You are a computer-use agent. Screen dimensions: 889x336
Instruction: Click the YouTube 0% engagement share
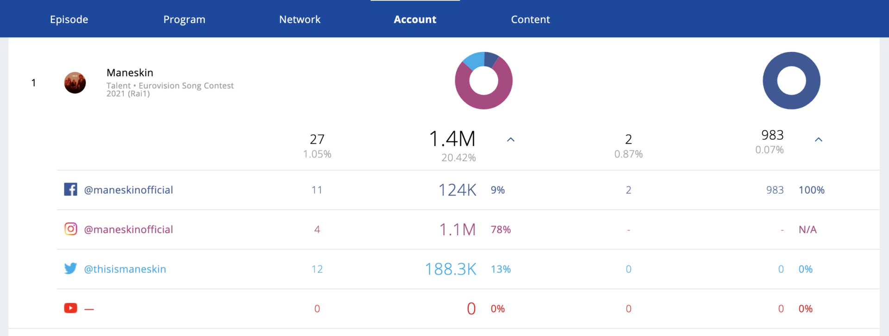[498, 309]
